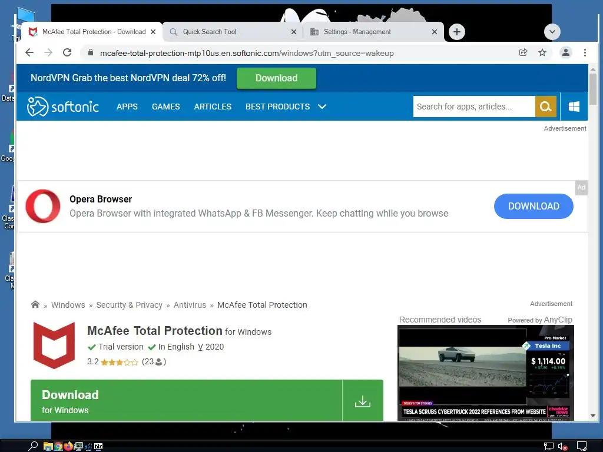Open a new browser tab
Viewport: 603px width, 452px height.
click(x=457, y=32)
